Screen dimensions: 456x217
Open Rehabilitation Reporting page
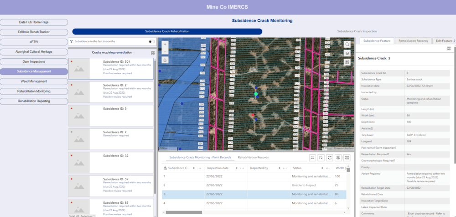point(34,101)
